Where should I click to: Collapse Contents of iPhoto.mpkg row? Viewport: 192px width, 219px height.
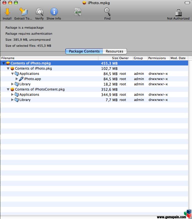pos(4,63)
